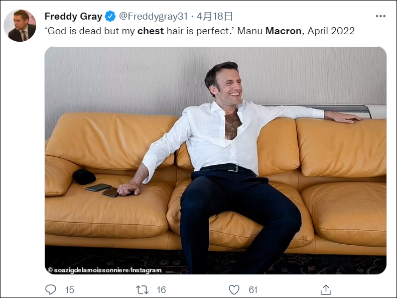Image resolution: width=397 pixels, height=298 pixels.
Task: Open Freddy Gray's profile avatar
Action: (20, 26)
